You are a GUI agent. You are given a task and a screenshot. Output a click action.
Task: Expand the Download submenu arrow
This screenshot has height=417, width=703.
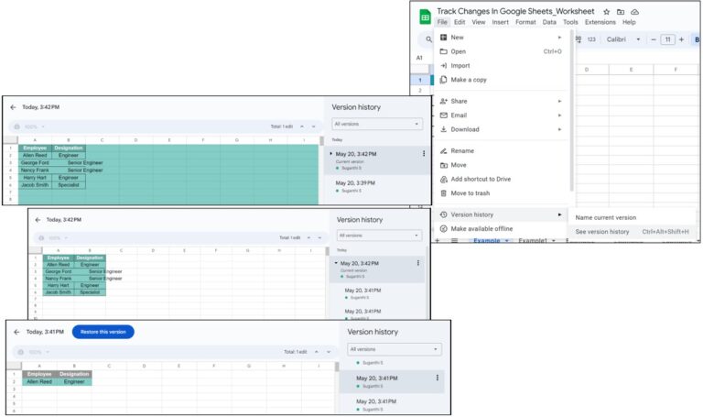point(559,129)
